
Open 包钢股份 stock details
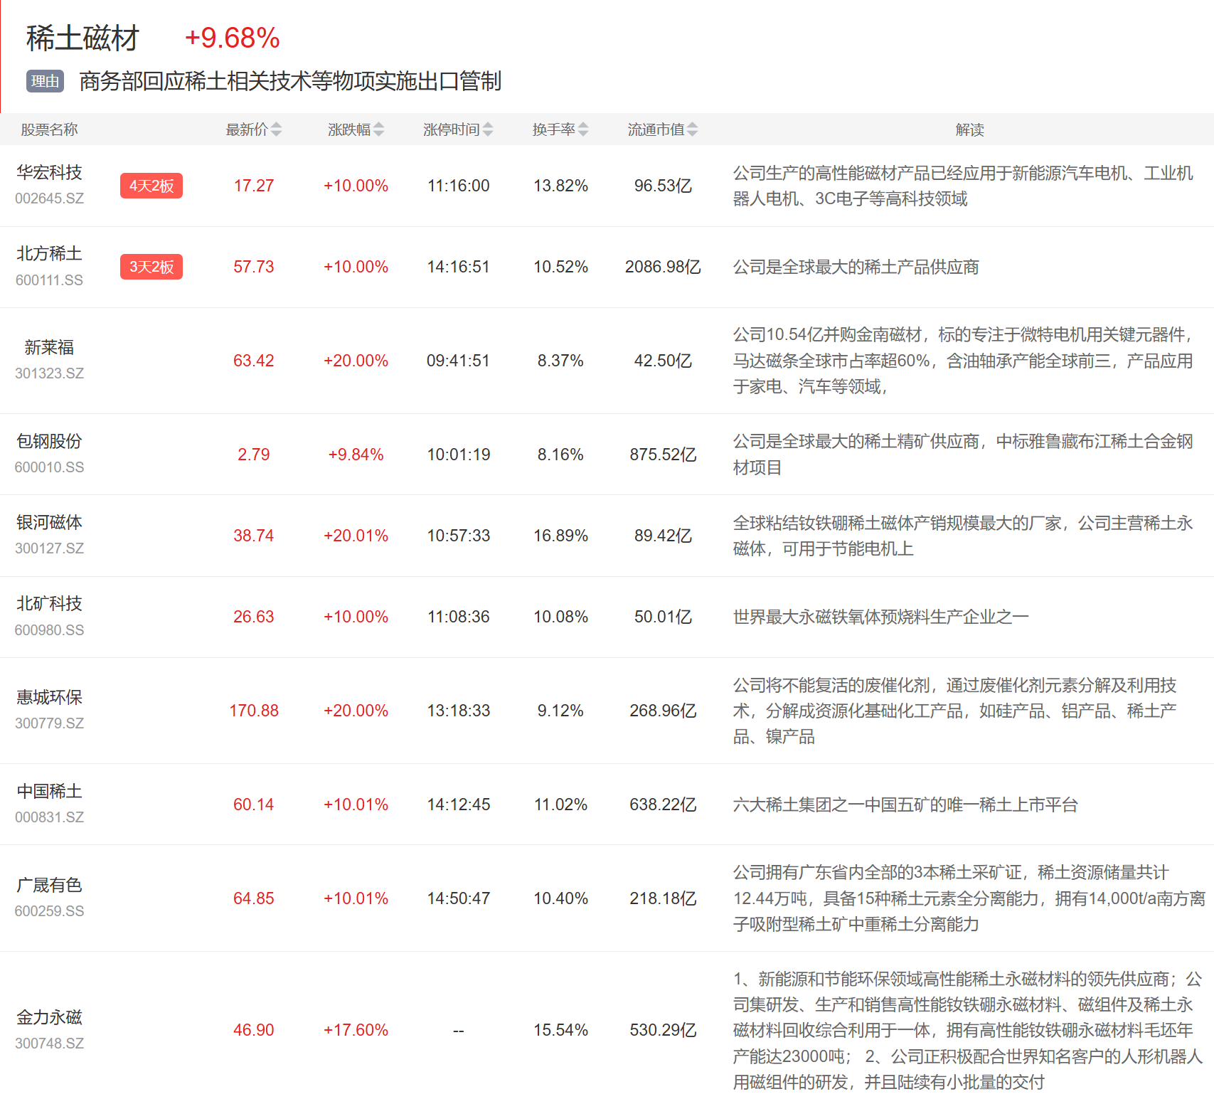tap(49, 442)
